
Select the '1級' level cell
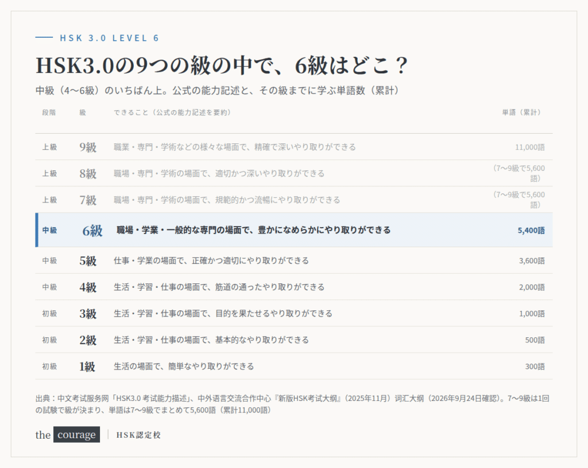point(87,367)
